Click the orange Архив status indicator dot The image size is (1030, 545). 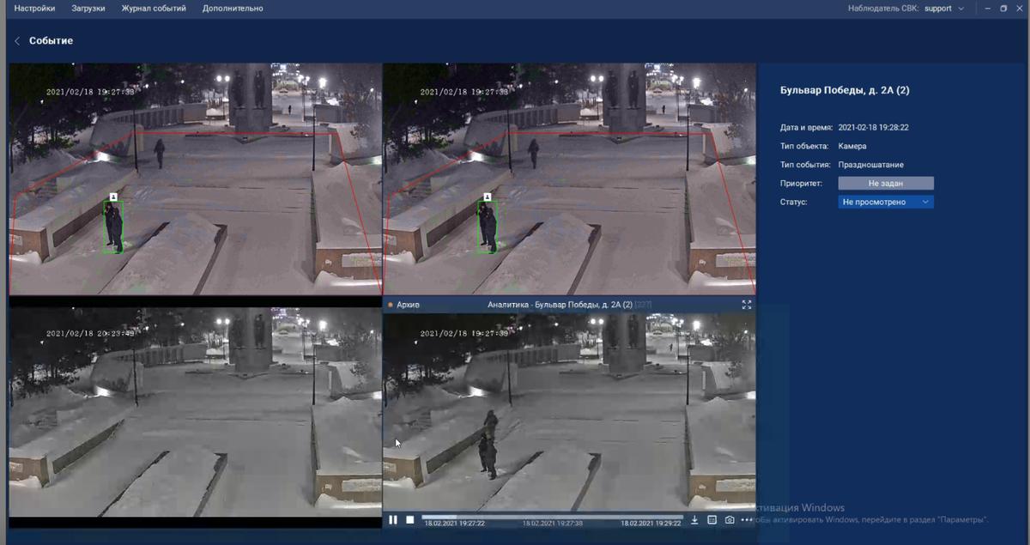click(391, 305)
